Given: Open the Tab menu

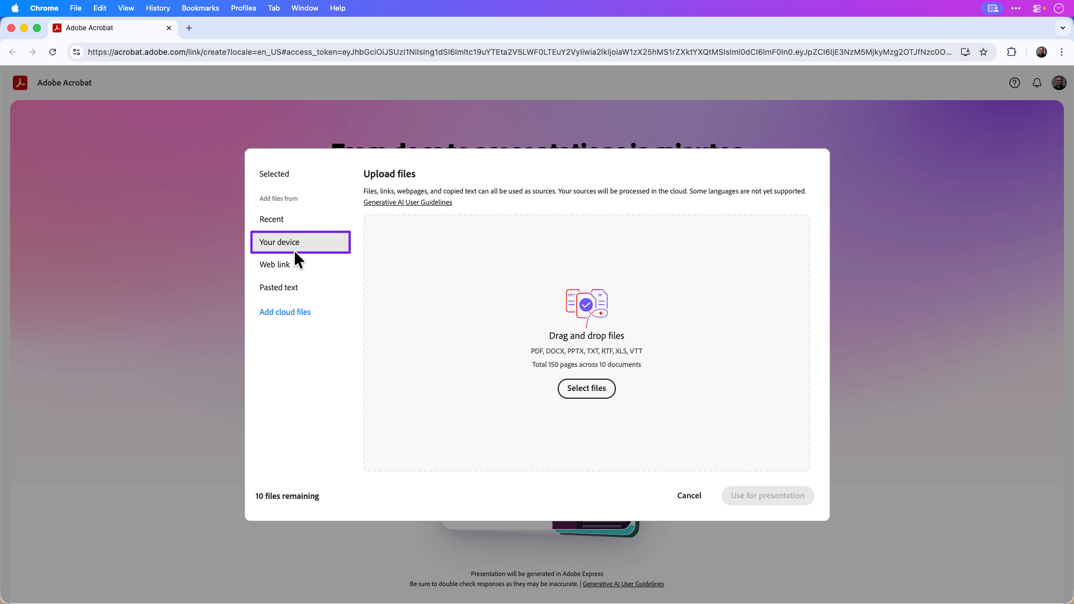Looking at the screenshot, I should pyautogui.click(x=274, y=8).
